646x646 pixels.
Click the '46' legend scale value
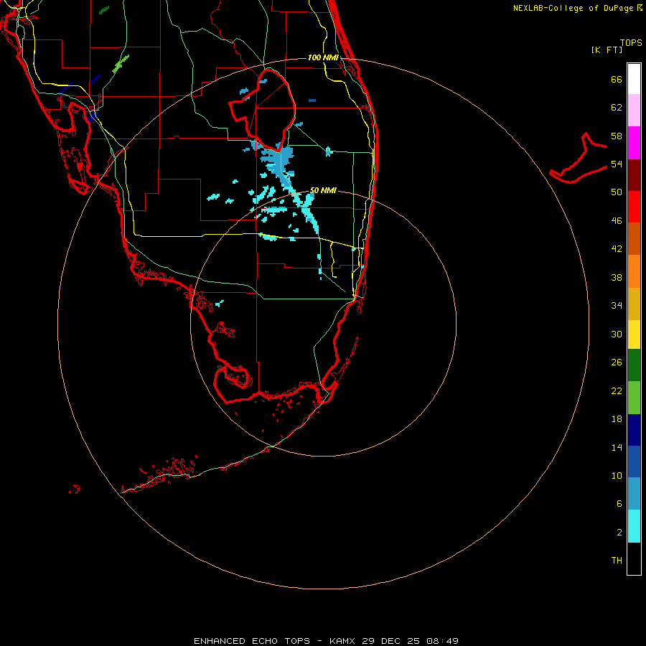pos(617,220)
